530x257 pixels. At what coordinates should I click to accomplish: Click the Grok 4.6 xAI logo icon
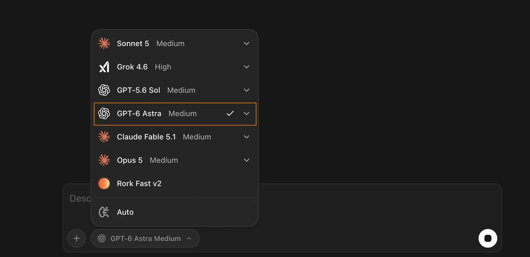click(x=104, y=67)
